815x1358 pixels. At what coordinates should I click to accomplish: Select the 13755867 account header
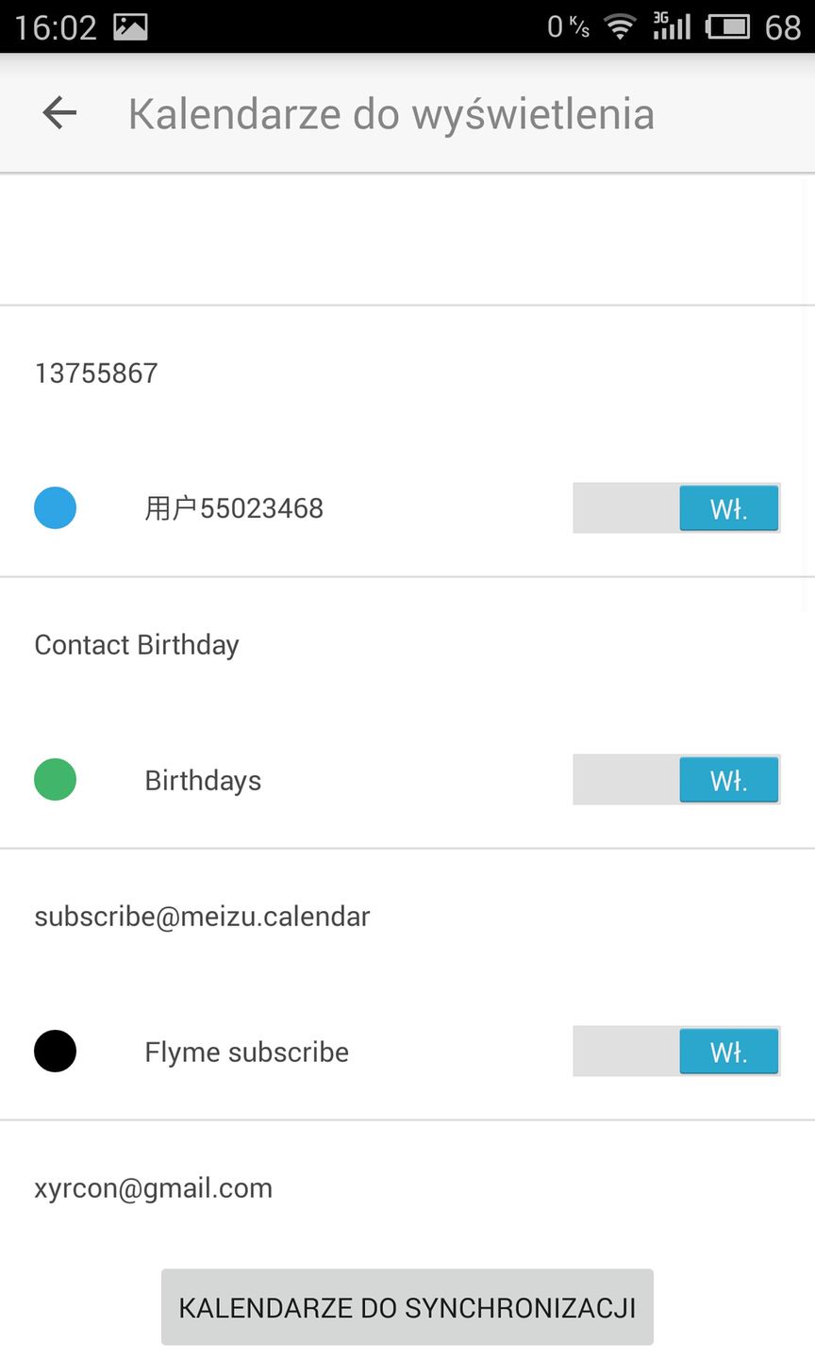pyautogui.click(x=96, y=373)
